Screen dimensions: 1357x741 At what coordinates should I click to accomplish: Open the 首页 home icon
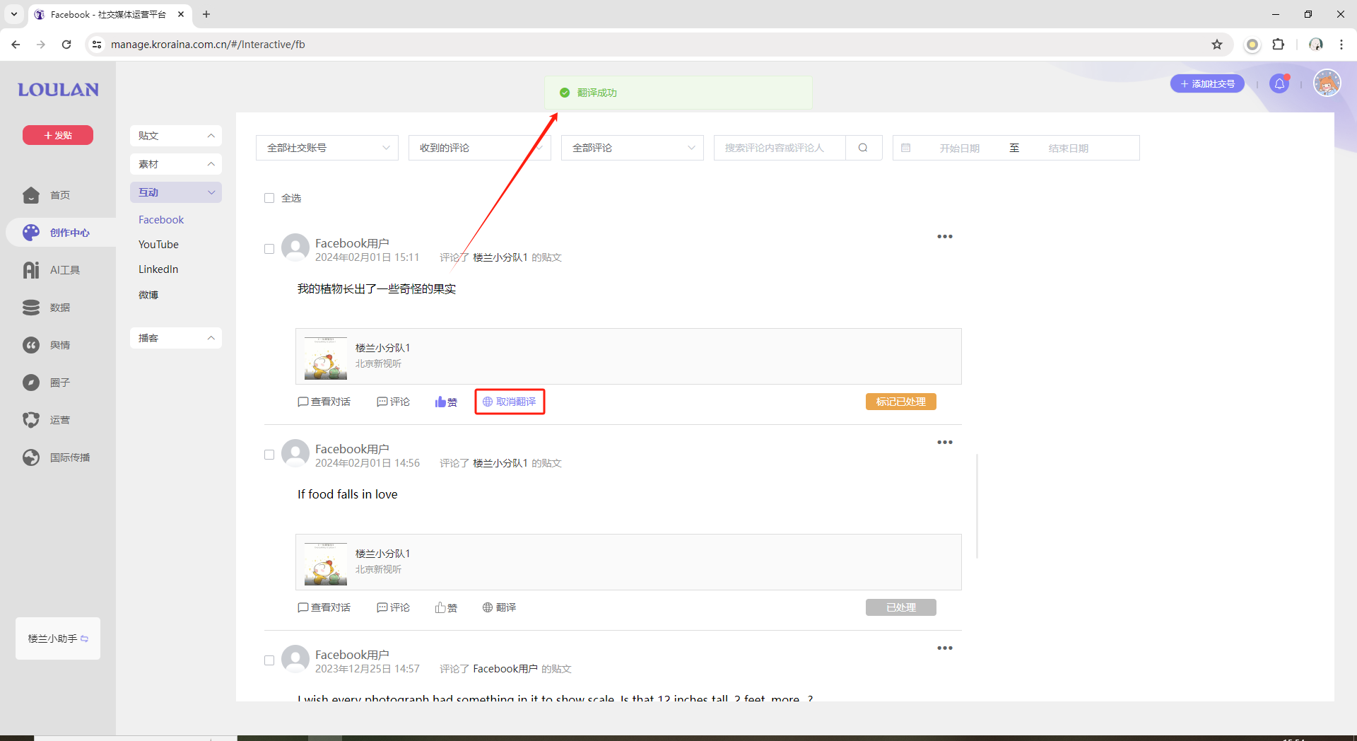pos(31,195)
